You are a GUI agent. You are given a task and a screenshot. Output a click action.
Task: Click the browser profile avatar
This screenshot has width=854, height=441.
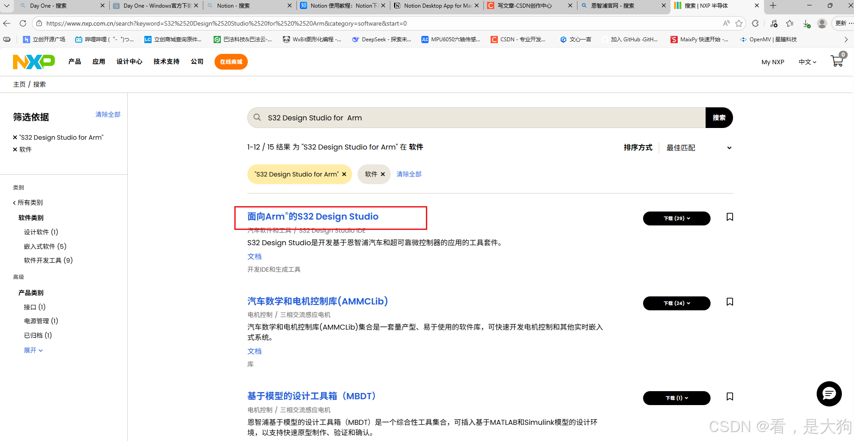click(x=822, y=23)
